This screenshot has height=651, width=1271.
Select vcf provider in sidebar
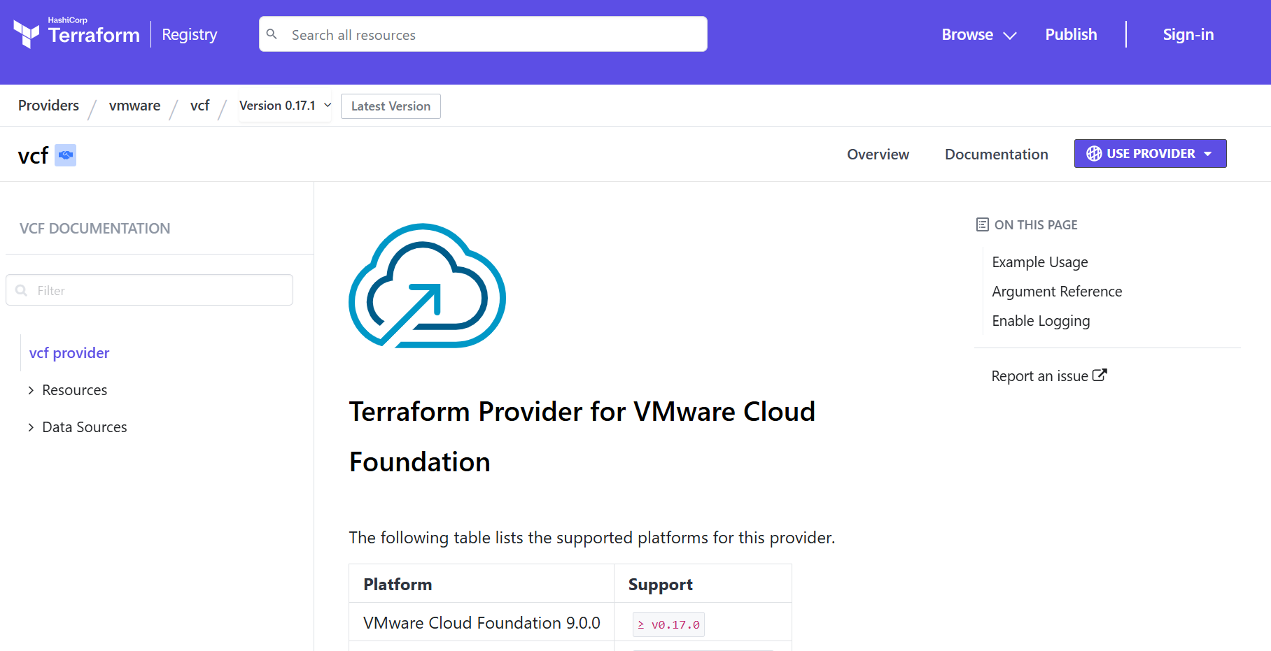[x=69, y=353]
